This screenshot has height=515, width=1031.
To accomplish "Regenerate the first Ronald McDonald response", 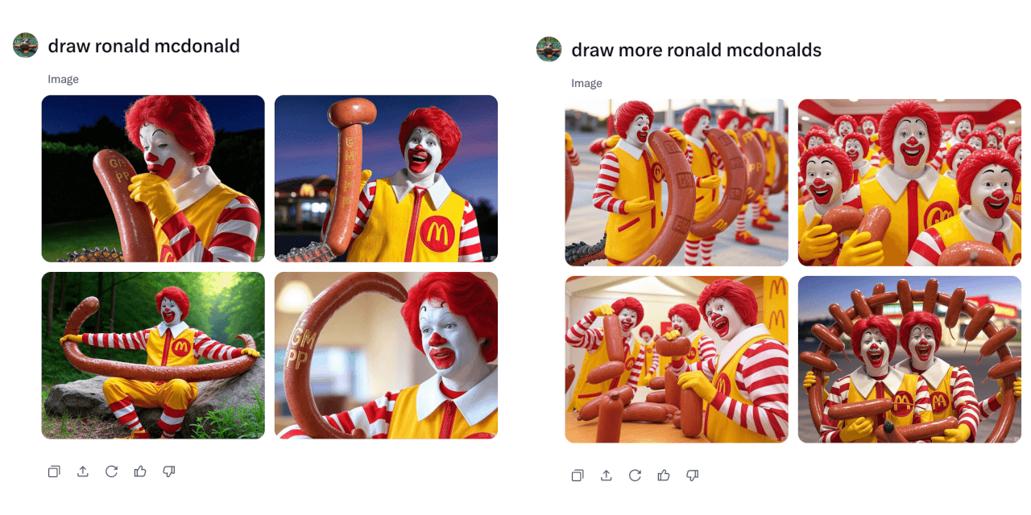I will (111, 472).
